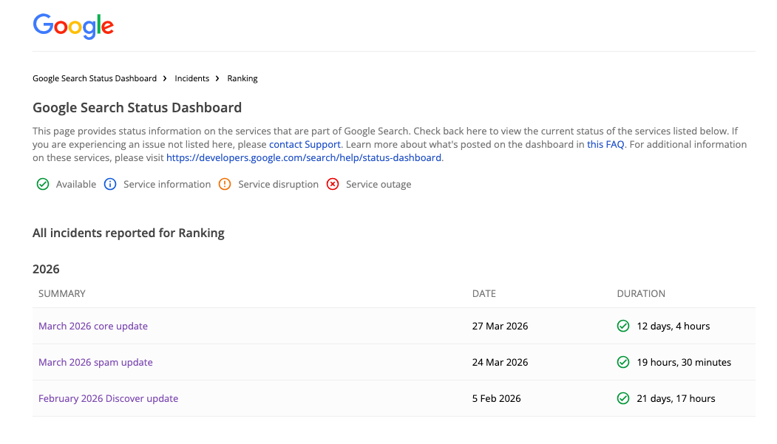Open the Incidents breadcrumb
777x444 pixels.
tap(191, 78)
